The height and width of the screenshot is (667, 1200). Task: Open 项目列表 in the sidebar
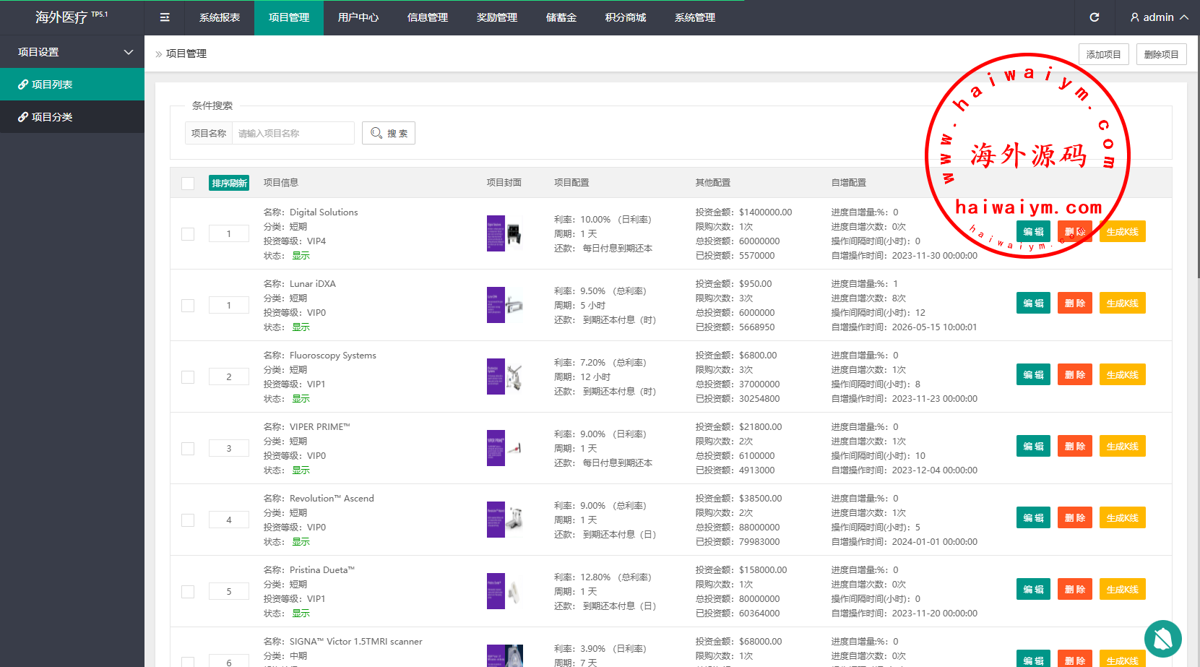(x=72, y=85)
